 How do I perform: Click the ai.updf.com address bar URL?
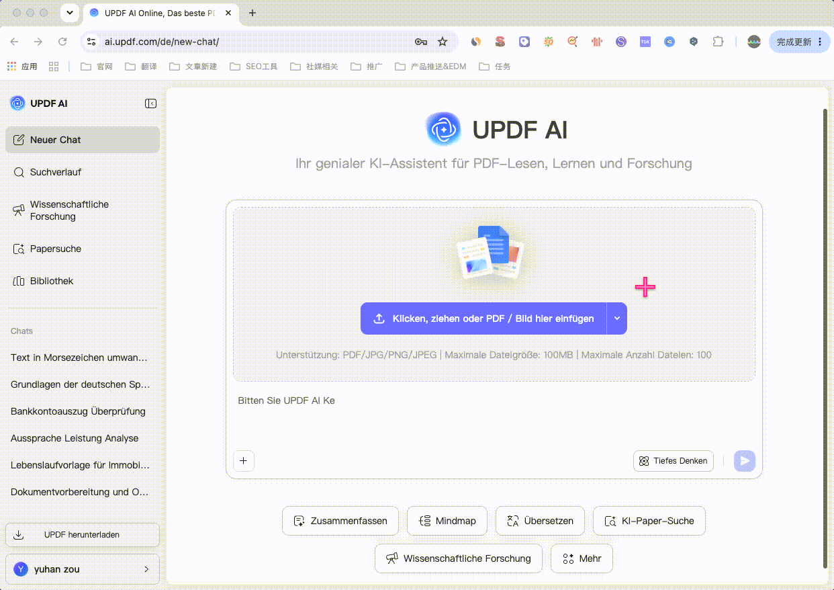coord(162,42)
